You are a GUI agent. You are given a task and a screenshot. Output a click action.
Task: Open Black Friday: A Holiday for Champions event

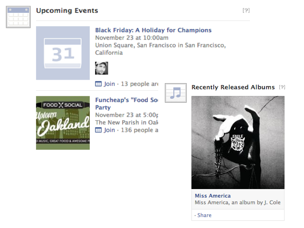tap(153, 30)
